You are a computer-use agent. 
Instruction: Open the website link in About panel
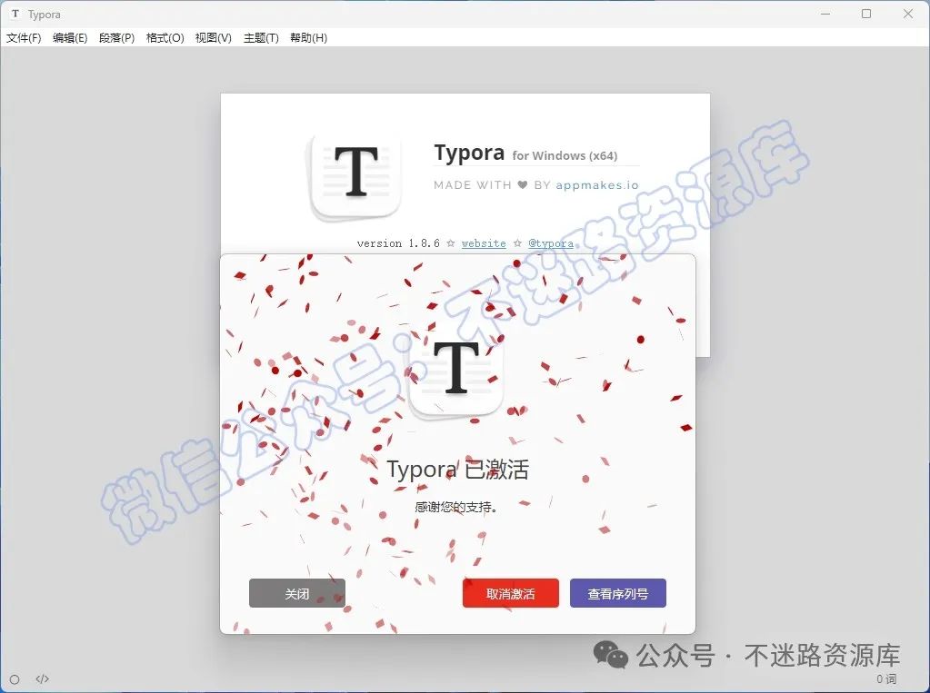484,243
